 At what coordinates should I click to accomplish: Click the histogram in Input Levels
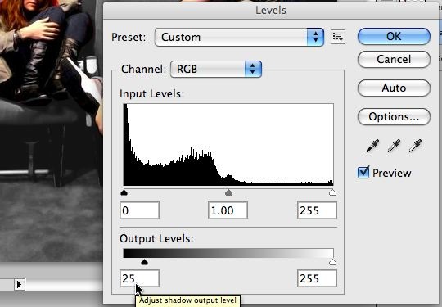pyautogui.click(x=228, y=145)
